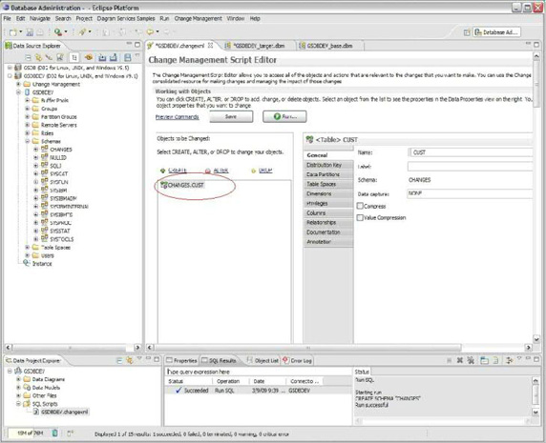The width and height of the screenshot is (546, 443).
Task: Select the Instance node in tree
Action: click(42, 264)
